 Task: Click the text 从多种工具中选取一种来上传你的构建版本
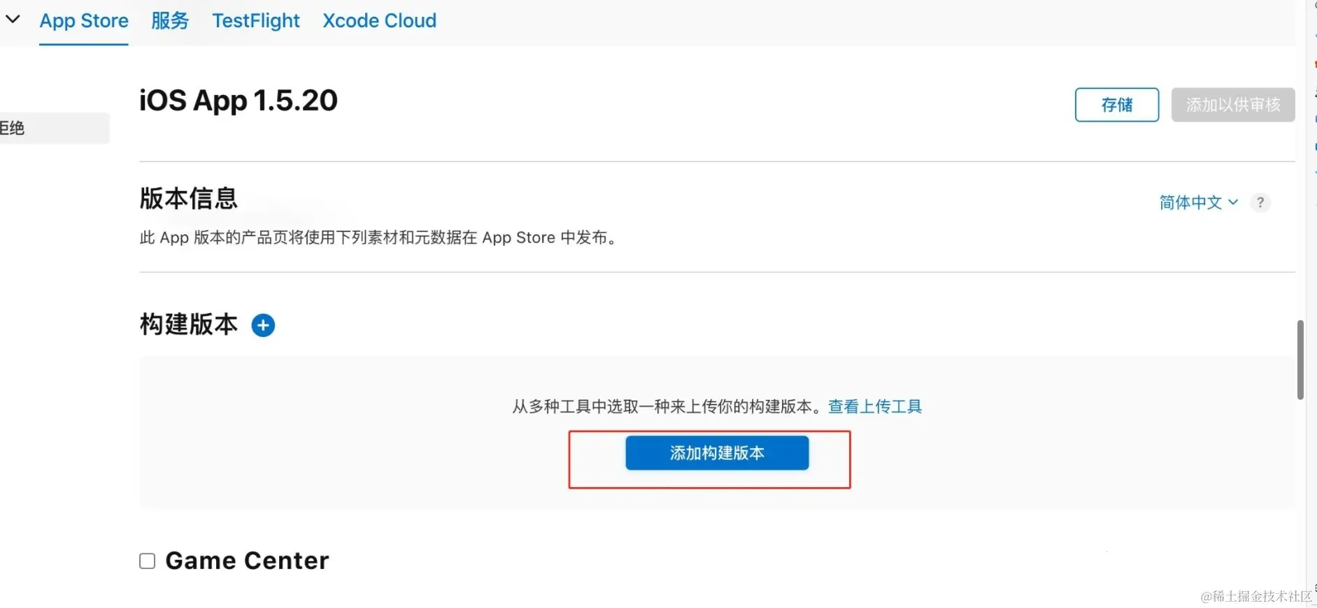pos(667,407)
